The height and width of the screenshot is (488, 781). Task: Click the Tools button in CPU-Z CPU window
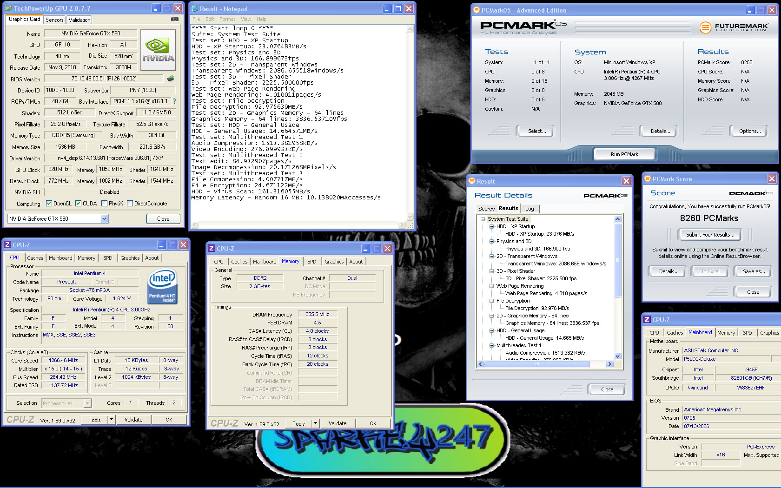94,420
